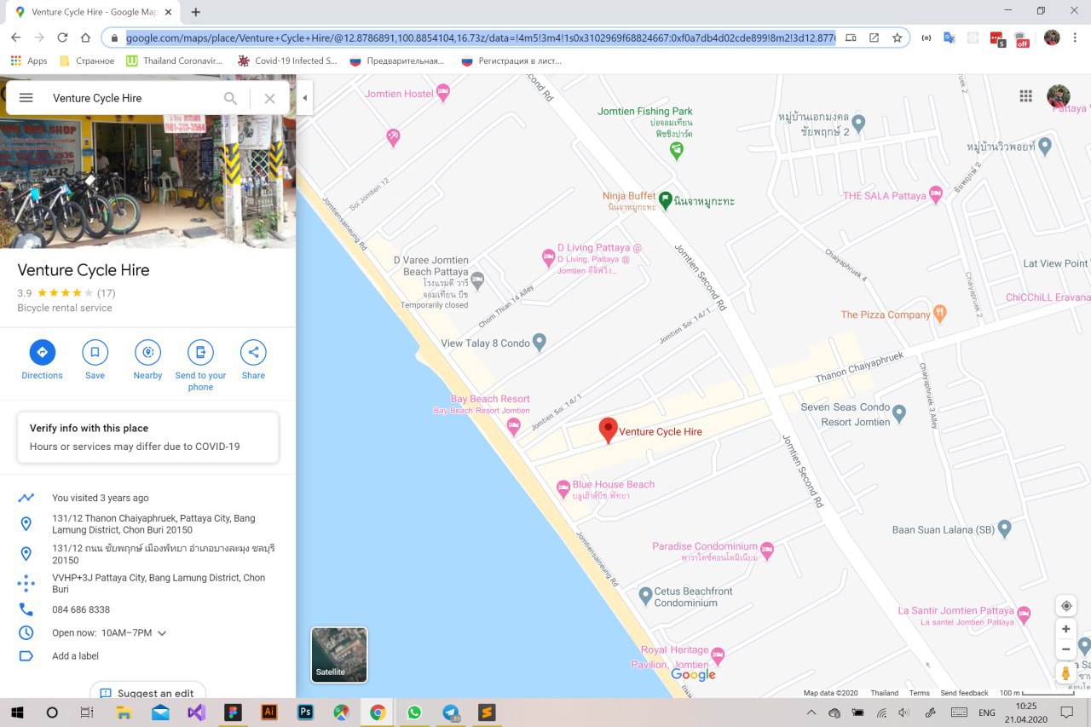Open Terms link on map footer
The width and height of the screenshot is (1091, 727).
919,693
